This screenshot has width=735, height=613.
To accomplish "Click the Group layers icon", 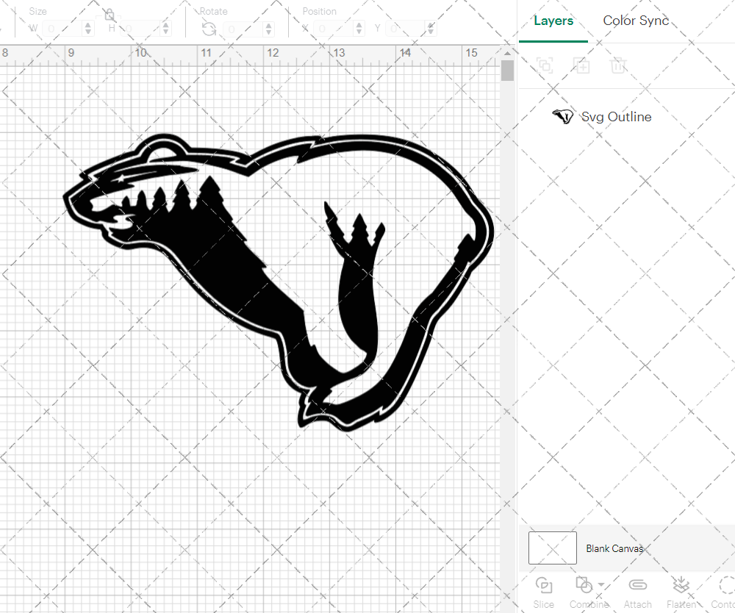I will [x=545, y=65].
